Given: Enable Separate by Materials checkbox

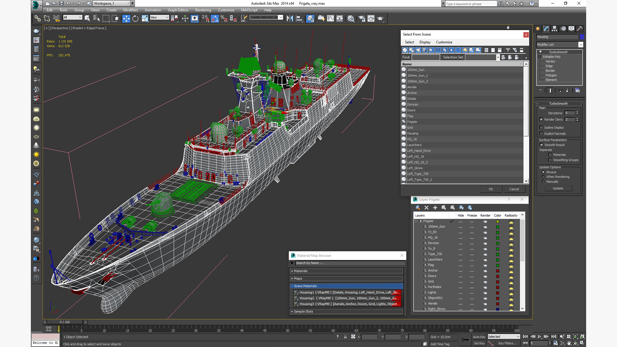Looking at the screenshot, I should tap(550, 155).
